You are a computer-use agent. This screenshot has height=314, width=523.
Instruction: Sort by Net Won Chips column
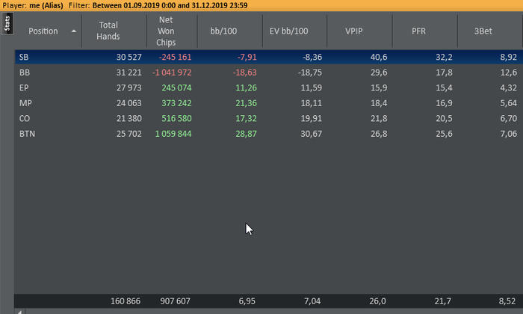166,31
